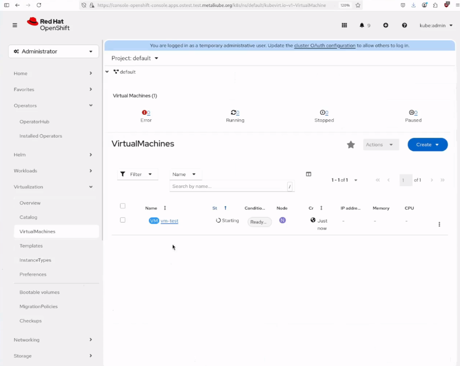Image resolution: width=460 pixels, height=366 pixels.
Task: Open the application launcher grid icon
Action: 344,25
